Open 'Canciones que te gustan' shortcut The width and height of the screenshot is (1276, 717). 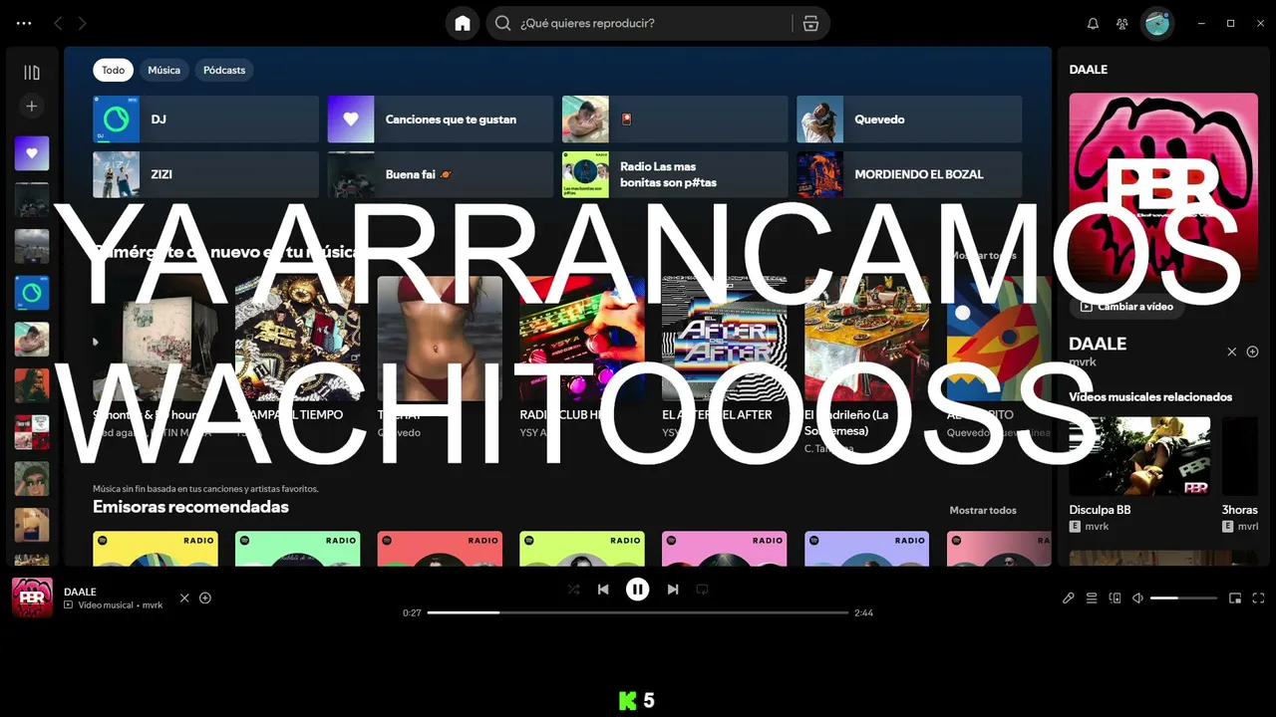(x=440, y=119)
